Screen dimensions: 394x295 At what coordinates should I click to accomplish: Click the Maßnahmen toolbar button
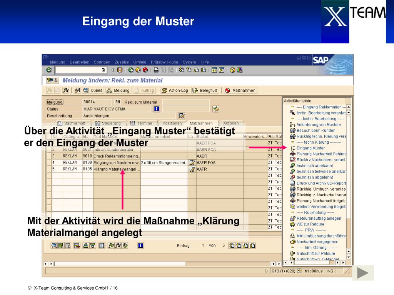(x=240, y=90)
